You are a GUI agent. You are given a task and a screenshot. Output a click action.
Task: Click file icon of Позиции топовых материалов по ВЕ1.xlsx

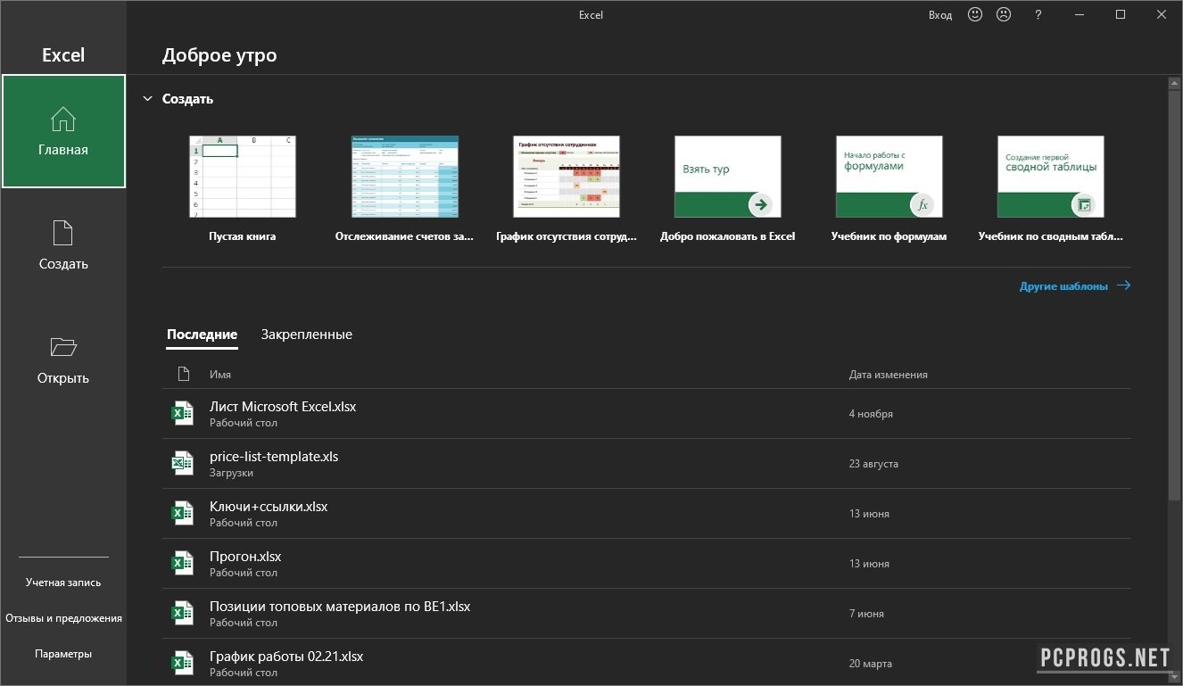pyautogui.click(x=182, y=613)
